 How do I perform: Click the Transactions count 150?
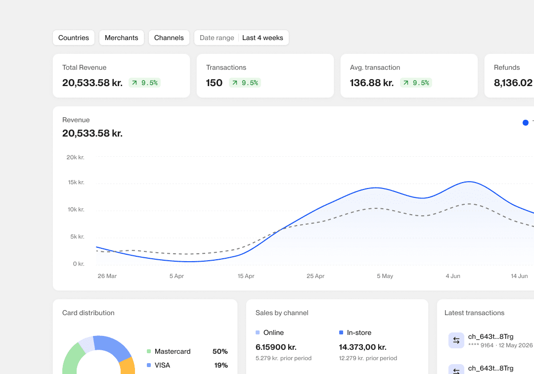click(x=214, y=83)
